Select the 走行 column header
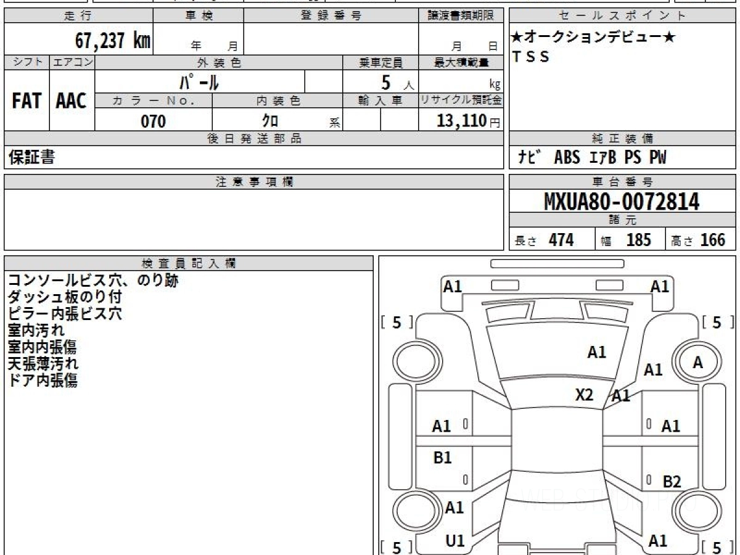 pos(78,16)
